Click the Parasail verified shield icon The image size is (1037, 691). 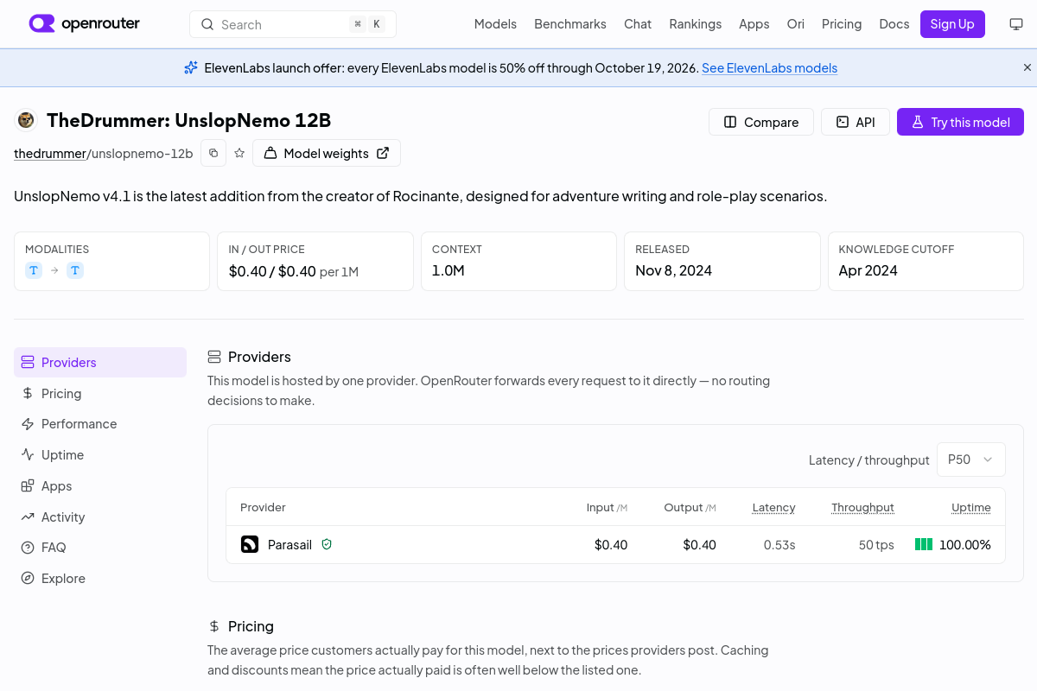coord(327,544)
